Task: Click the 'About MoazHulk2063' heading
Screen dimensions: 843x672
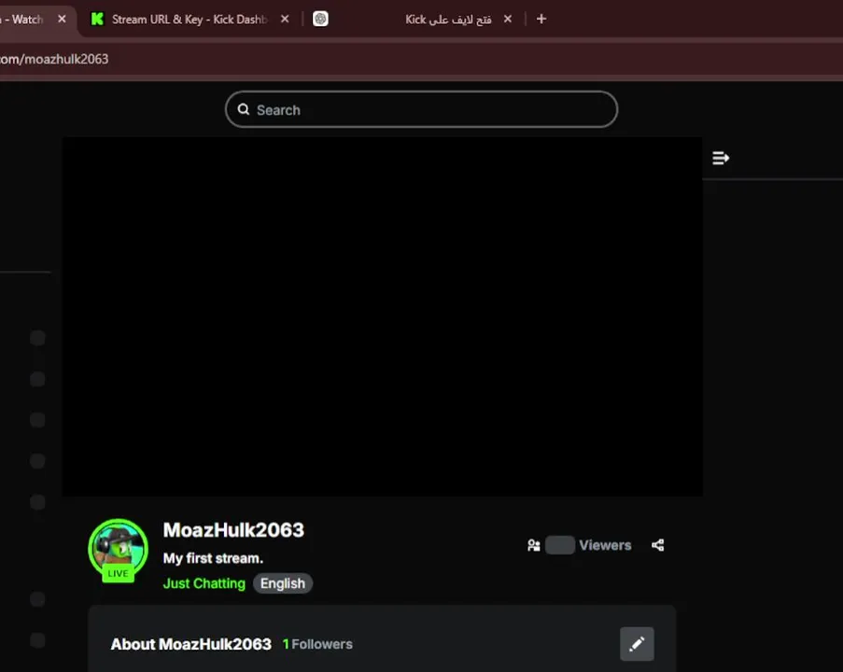Action: [190, 644]
